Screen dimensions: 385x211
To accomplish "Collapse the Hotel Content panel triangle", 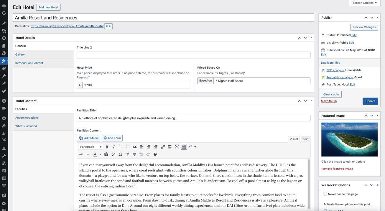I will (311, 101).
